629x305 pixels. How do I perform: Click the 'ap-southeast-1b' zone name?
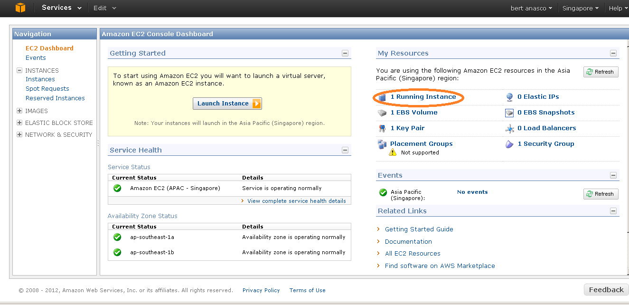[152, 252]
